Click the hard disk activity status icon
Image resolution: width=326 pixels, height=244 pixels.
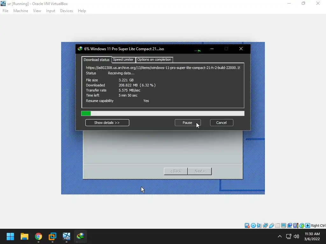pos(247,226)
